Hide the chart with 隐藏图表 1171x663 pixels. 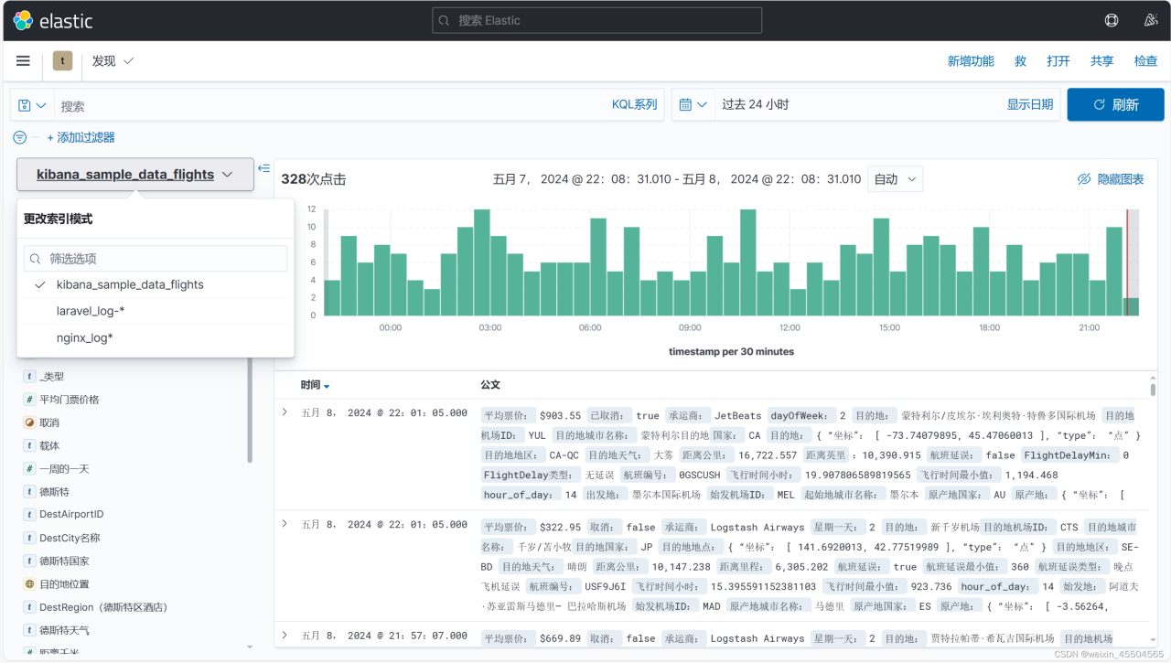(1111, 179)
